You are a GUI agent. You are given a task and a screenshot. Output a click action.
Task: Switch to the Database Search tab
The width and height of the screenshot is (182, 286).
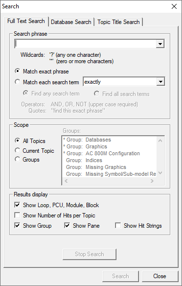click(x=71, y=22)
